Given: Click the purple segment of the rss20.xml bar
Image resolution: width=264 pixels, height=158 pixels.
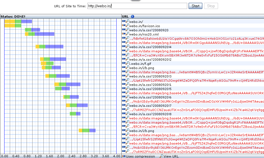Looking at the screenshot, I should tap(44, 34).
